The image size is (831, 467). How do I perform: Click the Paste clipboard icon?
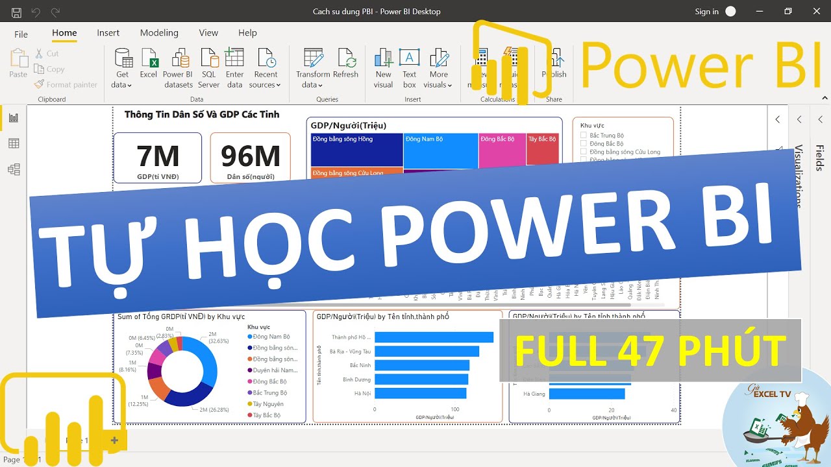coord(18,58)
